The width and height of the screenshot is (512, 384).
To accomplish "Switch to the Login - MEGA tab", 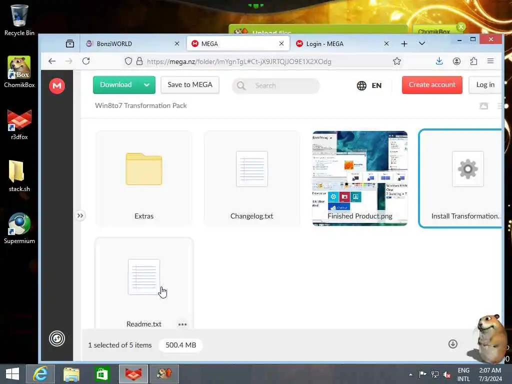I will coord(343,44).
